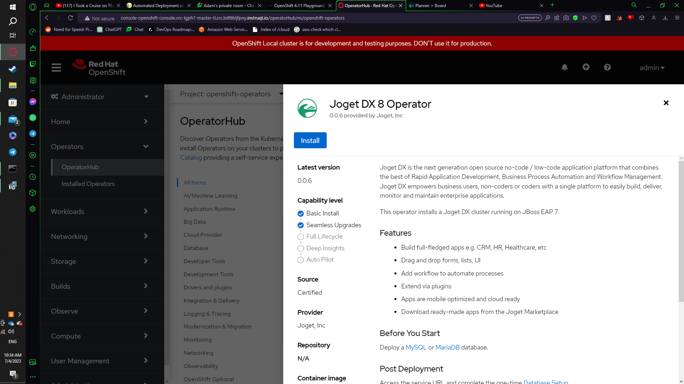Open the Steam icon in Windows taskbar
684x384 pixels.
coord(12,69)
